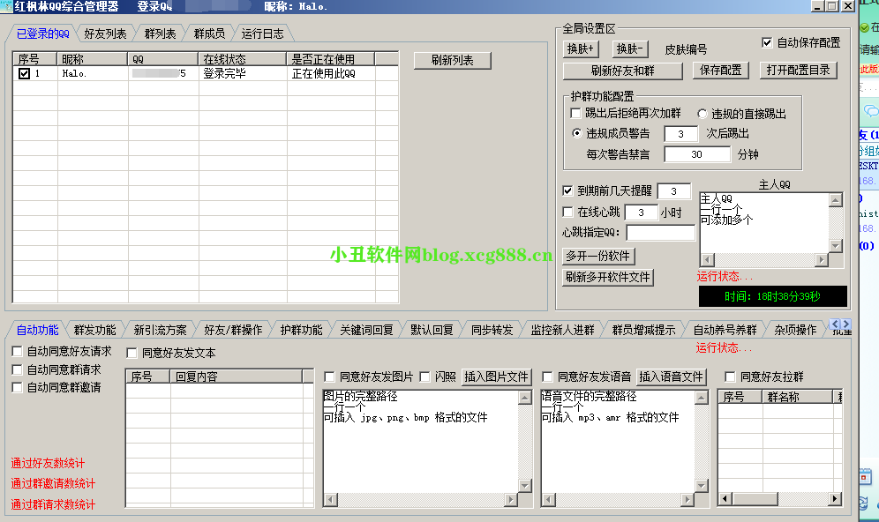Screen dimensions: 879x522
Task: Enable 自动同意群邀请 checkbox
Action: tap(18, 387)
